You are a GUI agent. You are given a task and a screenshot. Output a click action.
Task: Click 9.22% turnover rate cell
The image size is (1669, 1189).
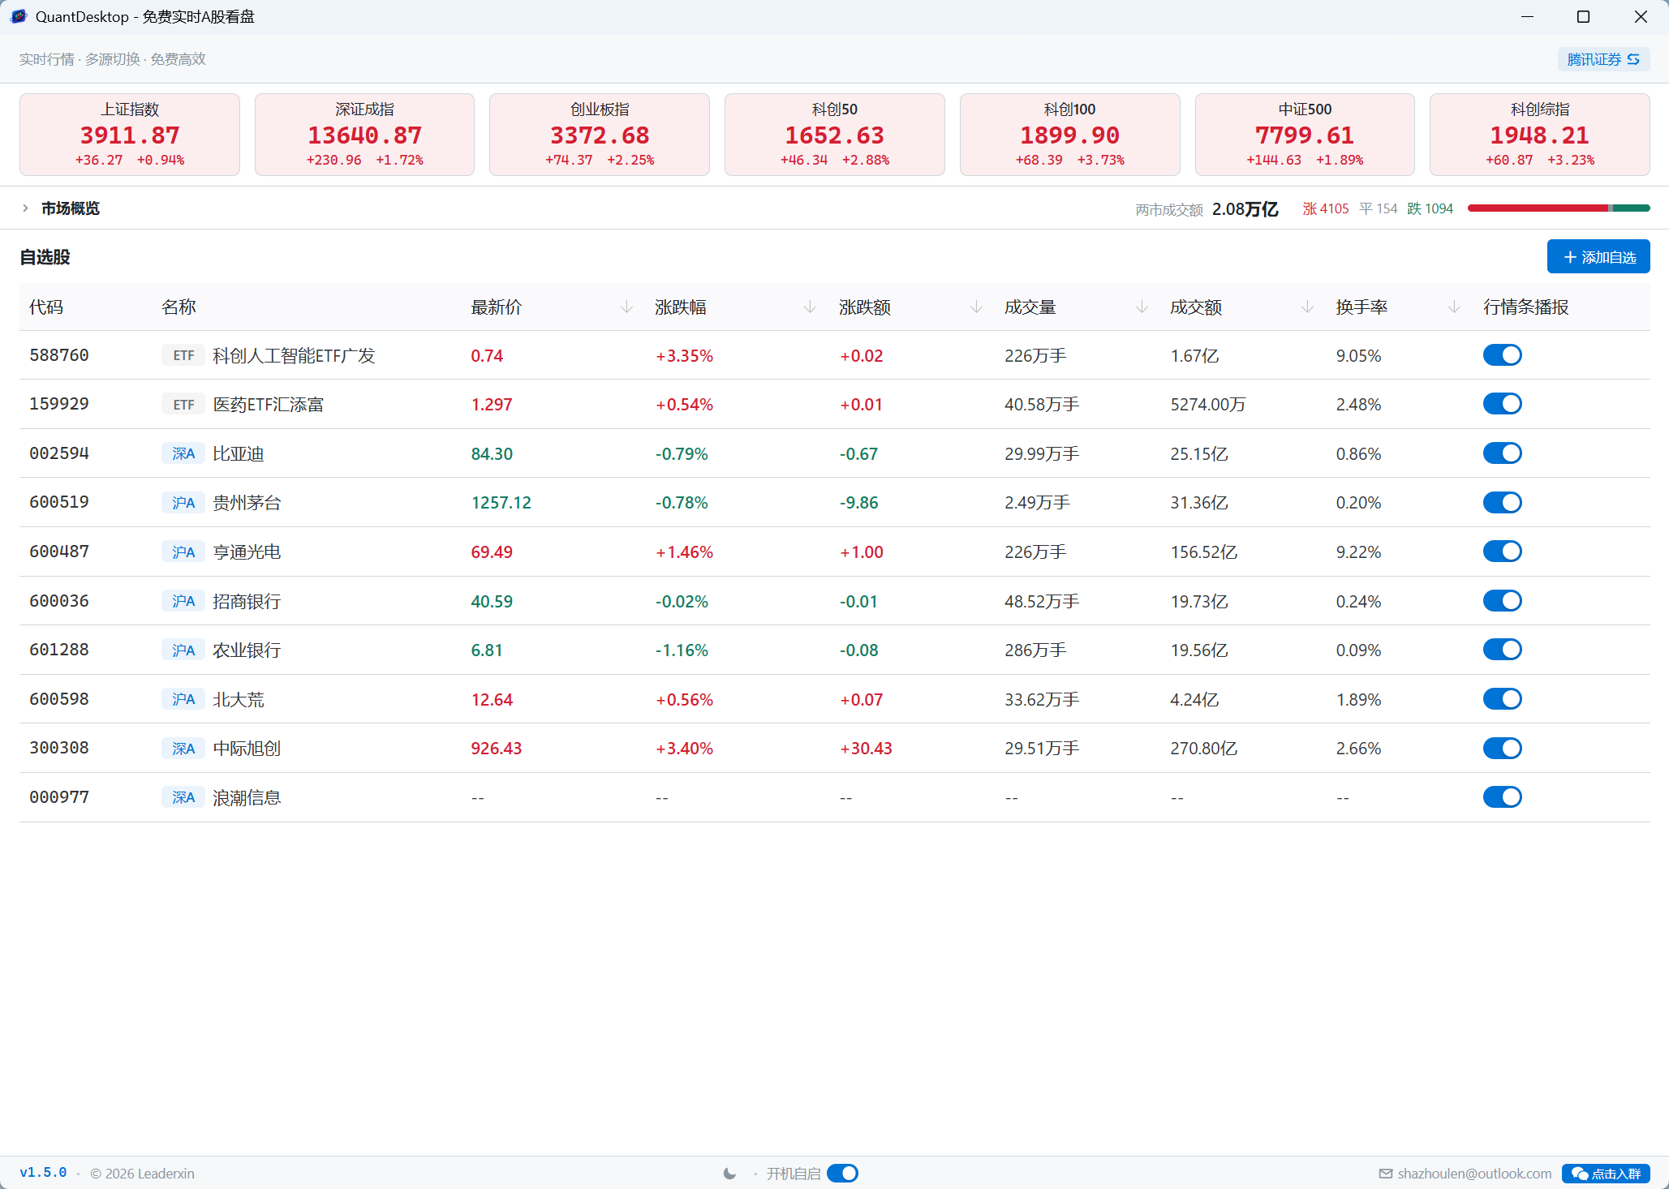(x=1358, y=552)
